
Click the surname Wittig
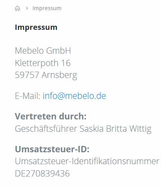tap(140, 129)
